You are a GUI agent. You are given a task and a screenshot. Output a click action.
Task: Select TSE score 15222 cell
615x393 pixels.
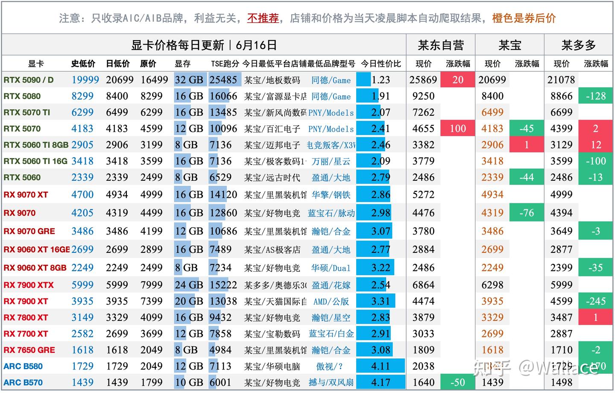point(224,285)
